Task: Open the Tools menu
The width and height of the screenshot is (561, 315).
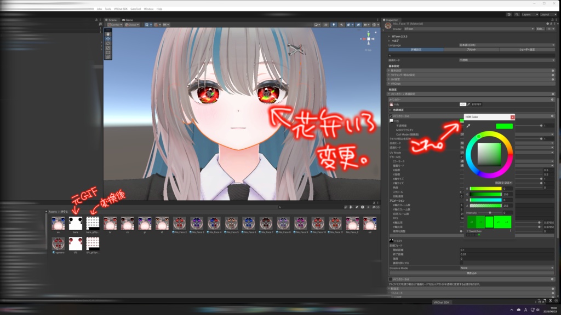Action: pos(108,9)
